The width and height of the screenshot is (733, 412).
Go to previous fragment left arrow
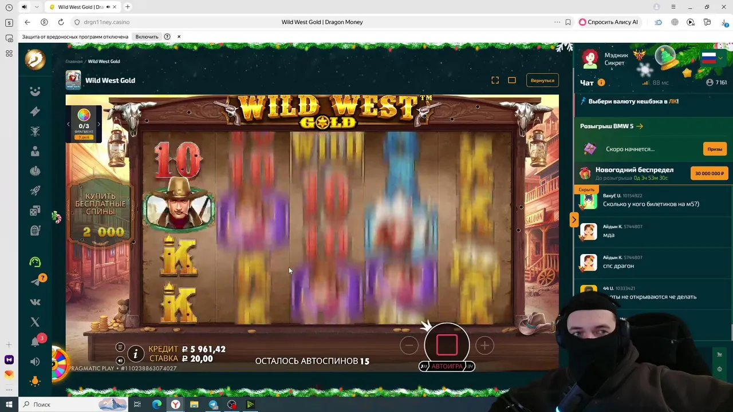68,124
